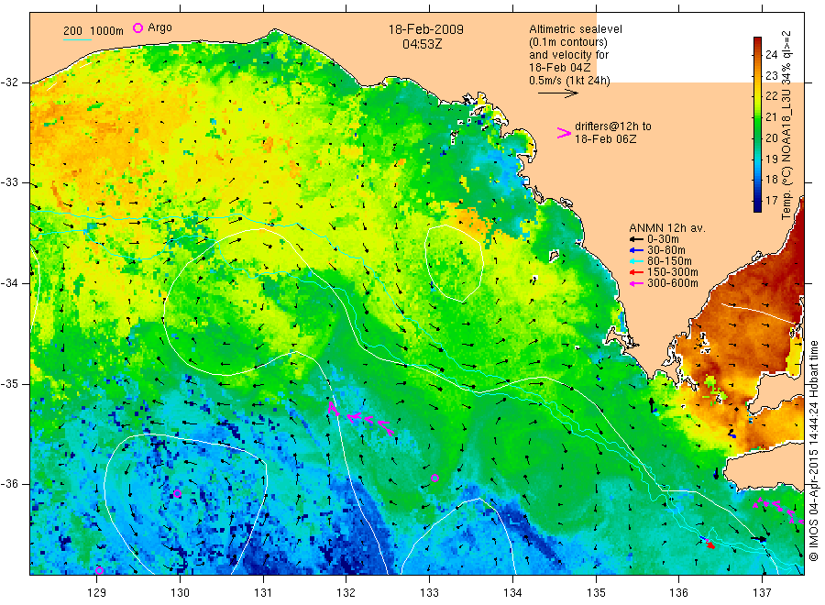The height and width of the screenshot is (605, 825).
Task: Click the '200 1000m' depth label
Action: (93, 31)
